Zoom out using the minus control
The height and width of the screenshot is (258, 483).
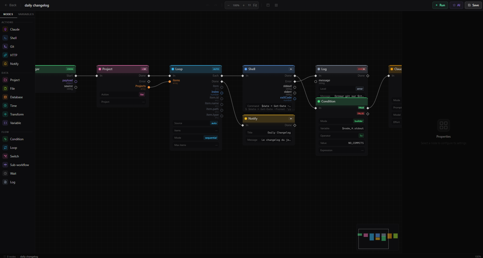click(x=228, y=5)
